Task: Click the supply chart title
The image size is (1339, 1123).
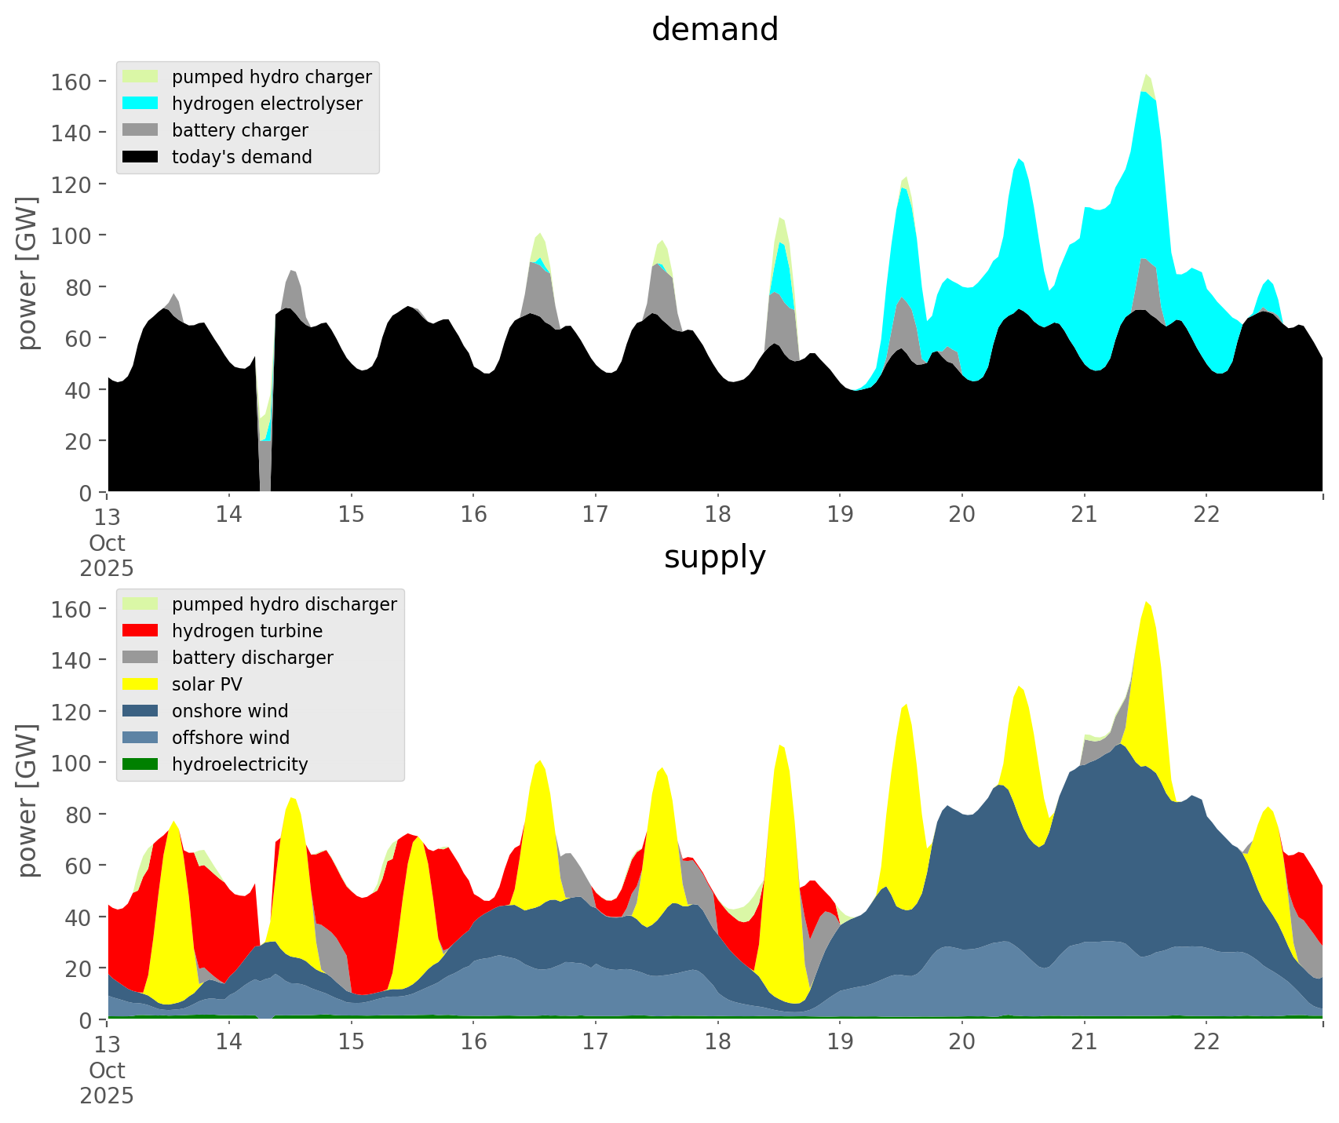Action: pyautogui.click(x=714, y=557)
